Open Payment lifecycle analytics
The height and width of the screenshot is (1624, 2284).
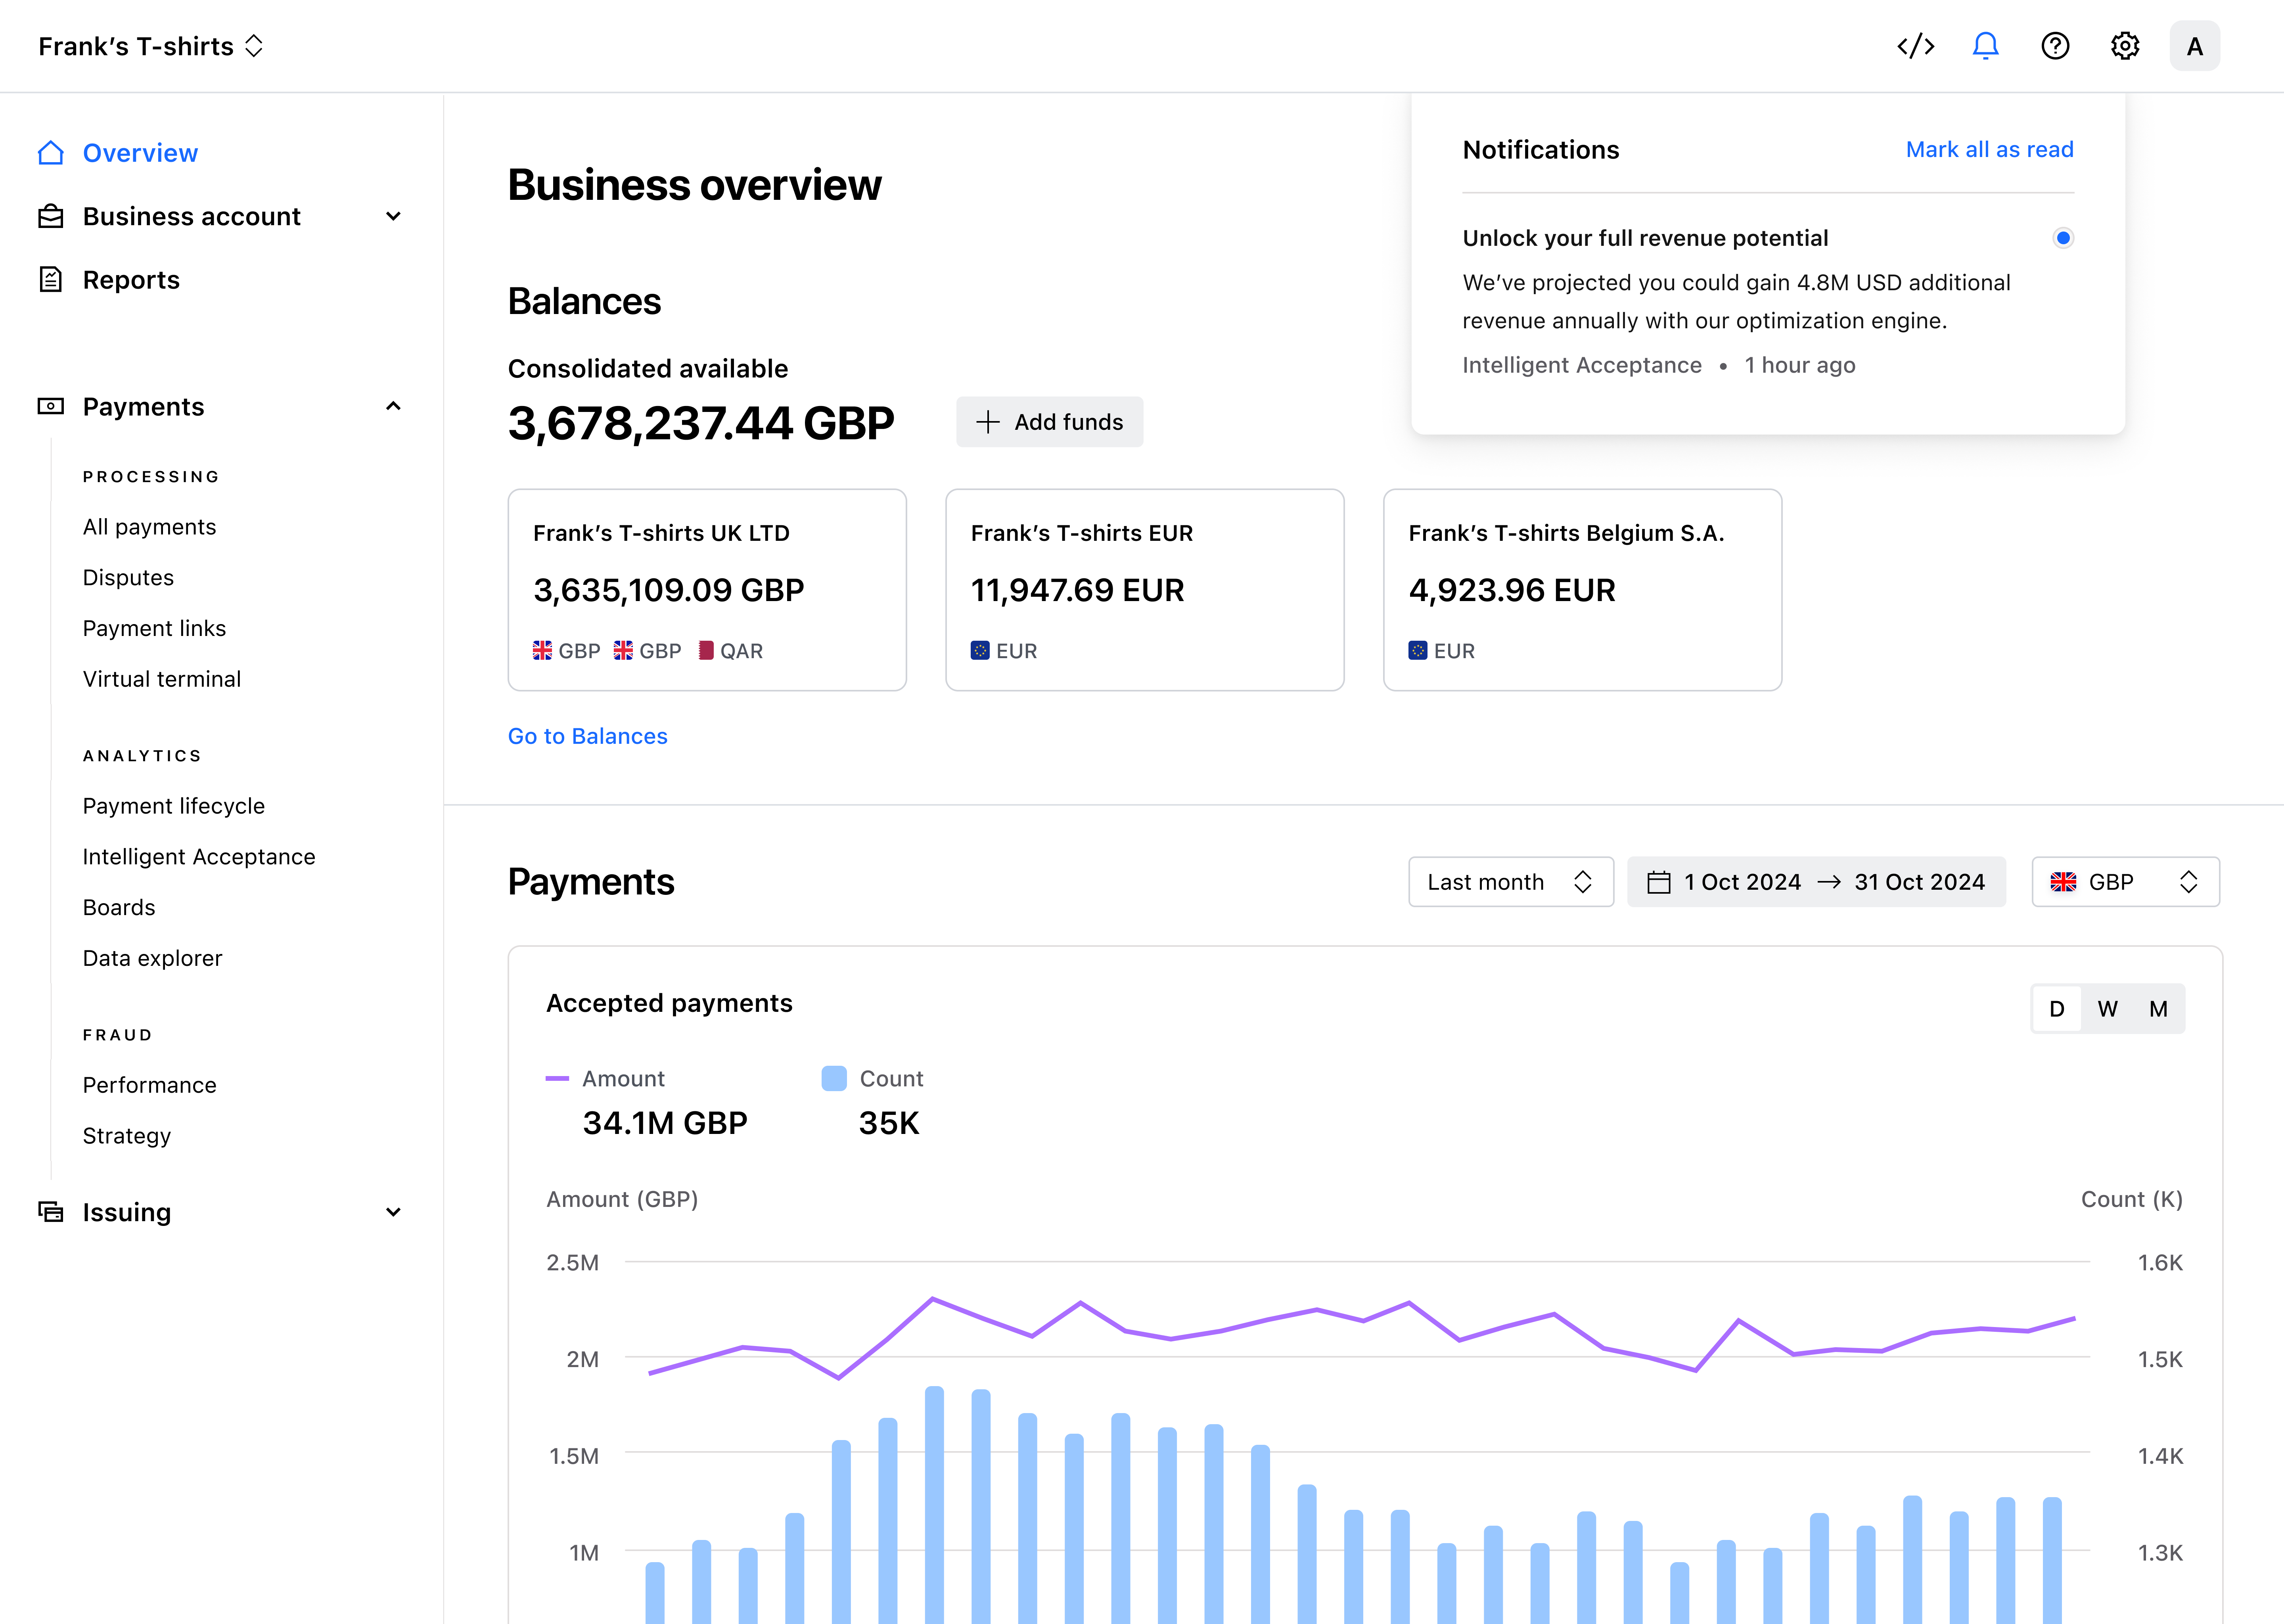[x=174, y=806]
